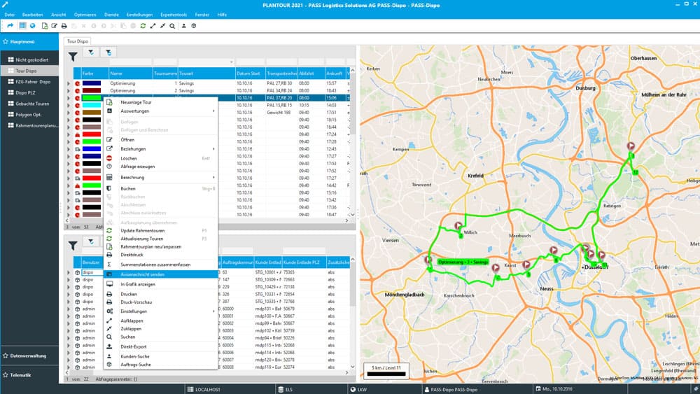Screen dimensions: 700x394
Task: Click the clear-filter button above tour table
Action: pyautogui.click(x=108, y=52)
